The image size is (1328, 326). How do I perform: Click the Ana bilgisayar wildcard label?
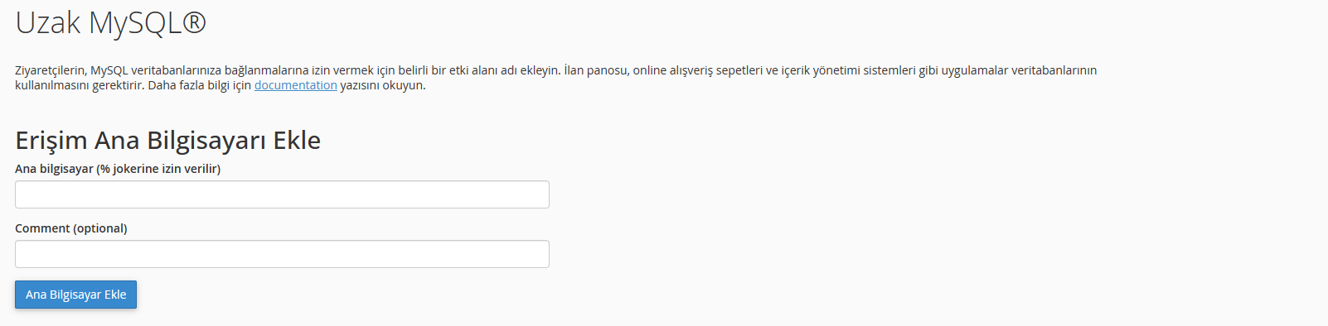tap(118, 169)
